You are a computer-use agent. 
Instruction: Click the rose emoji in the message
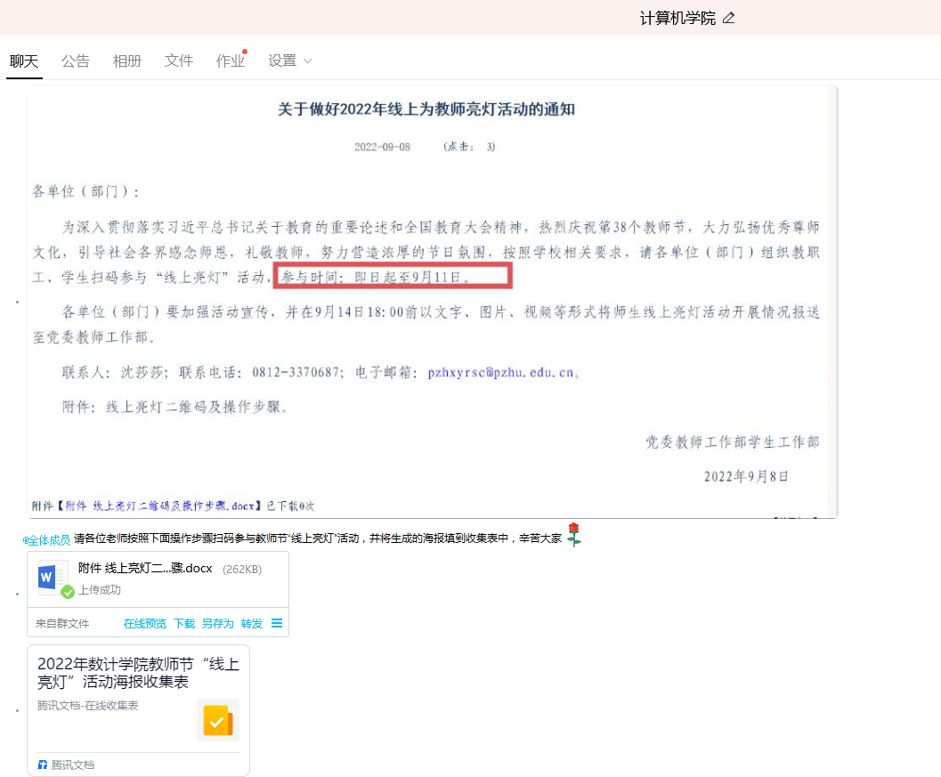click(574, 534)
